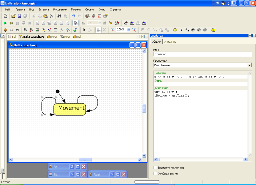256x185 pixels.
Task: Select the Общие properties tab
Action: (156, 42)
